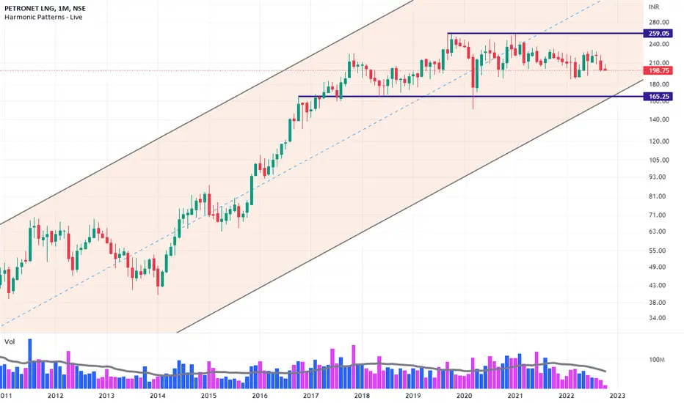Image resolution: width=684 pixels, height=403 pixels.
Task: Select the red 198.75 current price tag
Action: [658, 70]
